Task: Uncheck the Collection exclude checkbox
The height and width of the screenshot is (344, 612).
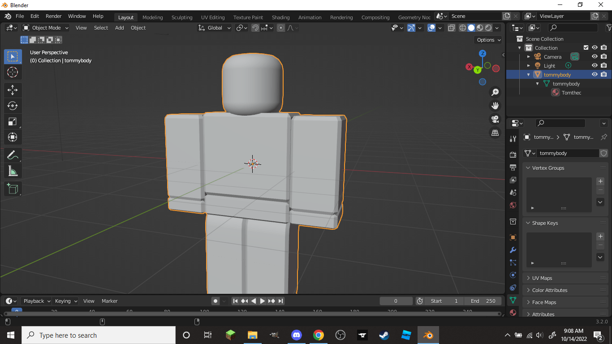Action: click(x=586, y=48)
